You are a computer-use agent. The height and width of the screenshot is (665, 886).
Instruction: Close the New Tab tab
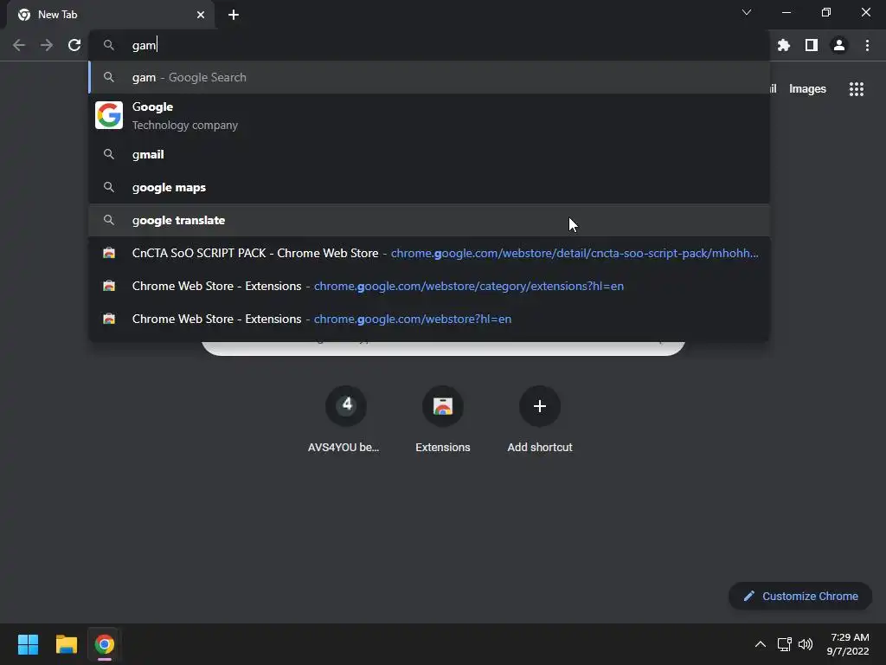(201, 15)
